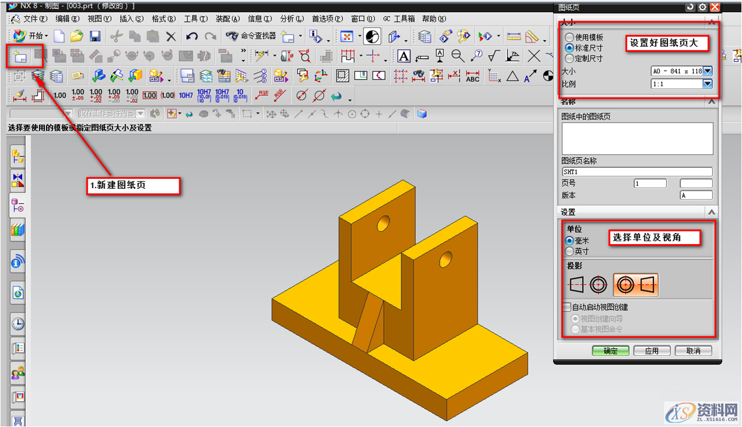Open the 比例 scale dropdown
Screen dimensions: 742x427
point(707,84)
